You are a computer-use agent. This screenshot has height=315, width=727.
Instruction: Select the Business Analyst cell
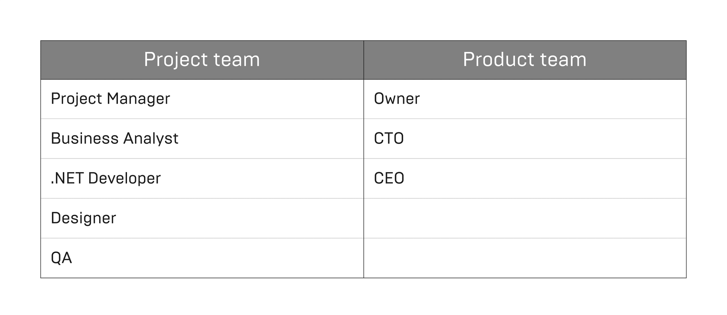coord(202,139)
